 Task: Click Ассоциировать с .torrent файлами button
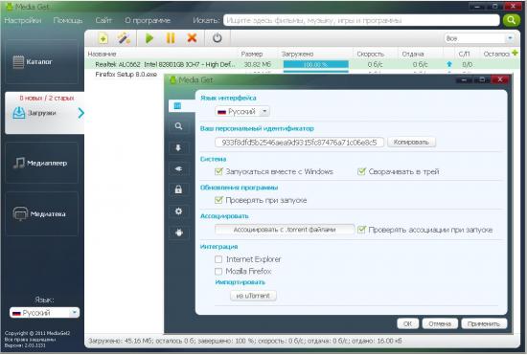285,230
